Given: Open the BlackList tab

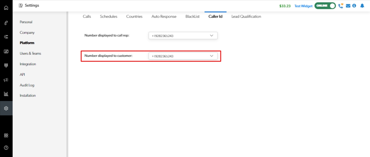Looking at the screenshot, I should (x=192, y=17).
